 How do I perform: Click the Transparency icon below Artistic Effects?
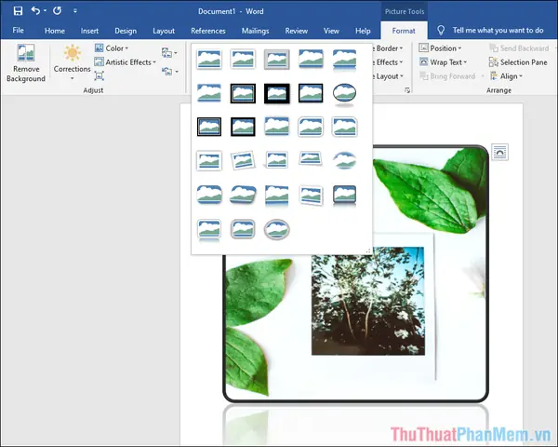click(x=99, y=75)
